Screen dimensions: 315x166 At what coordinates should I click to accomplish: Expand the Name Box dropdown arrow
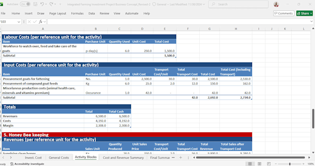tap(19, 22)
